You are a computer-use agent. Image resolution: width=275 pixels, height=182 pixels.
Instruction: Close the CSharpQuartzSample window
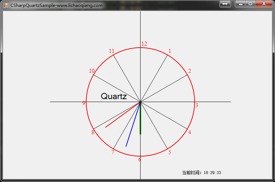click(264, 4)
